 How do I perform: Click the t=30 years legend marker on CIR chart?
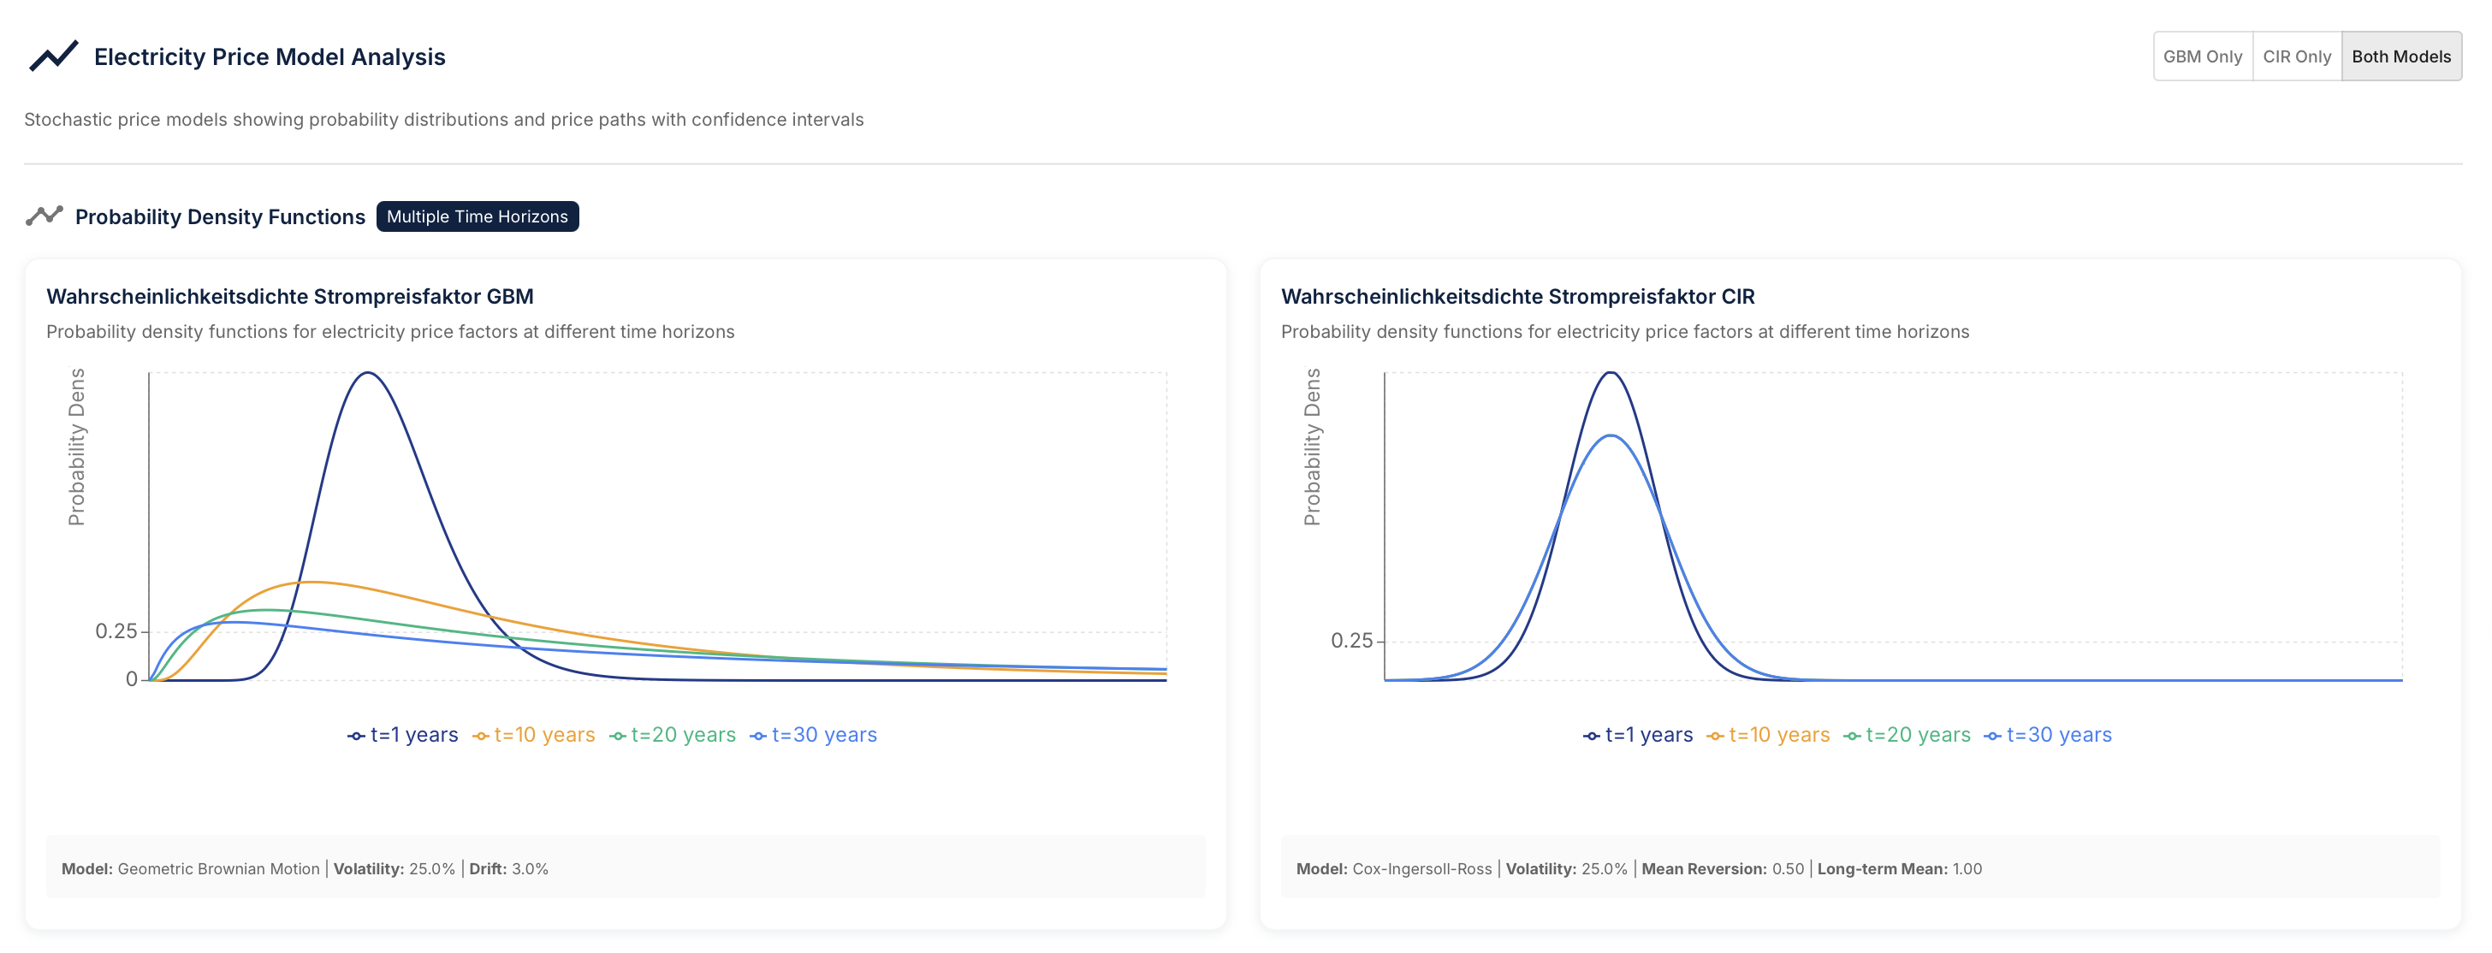(x=1993, y=736)
